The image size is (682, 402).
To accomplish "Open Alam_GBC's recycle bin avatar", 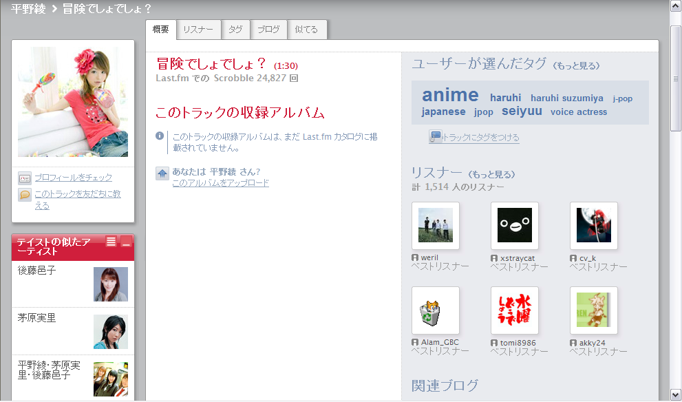I will (x=436, y=310).
